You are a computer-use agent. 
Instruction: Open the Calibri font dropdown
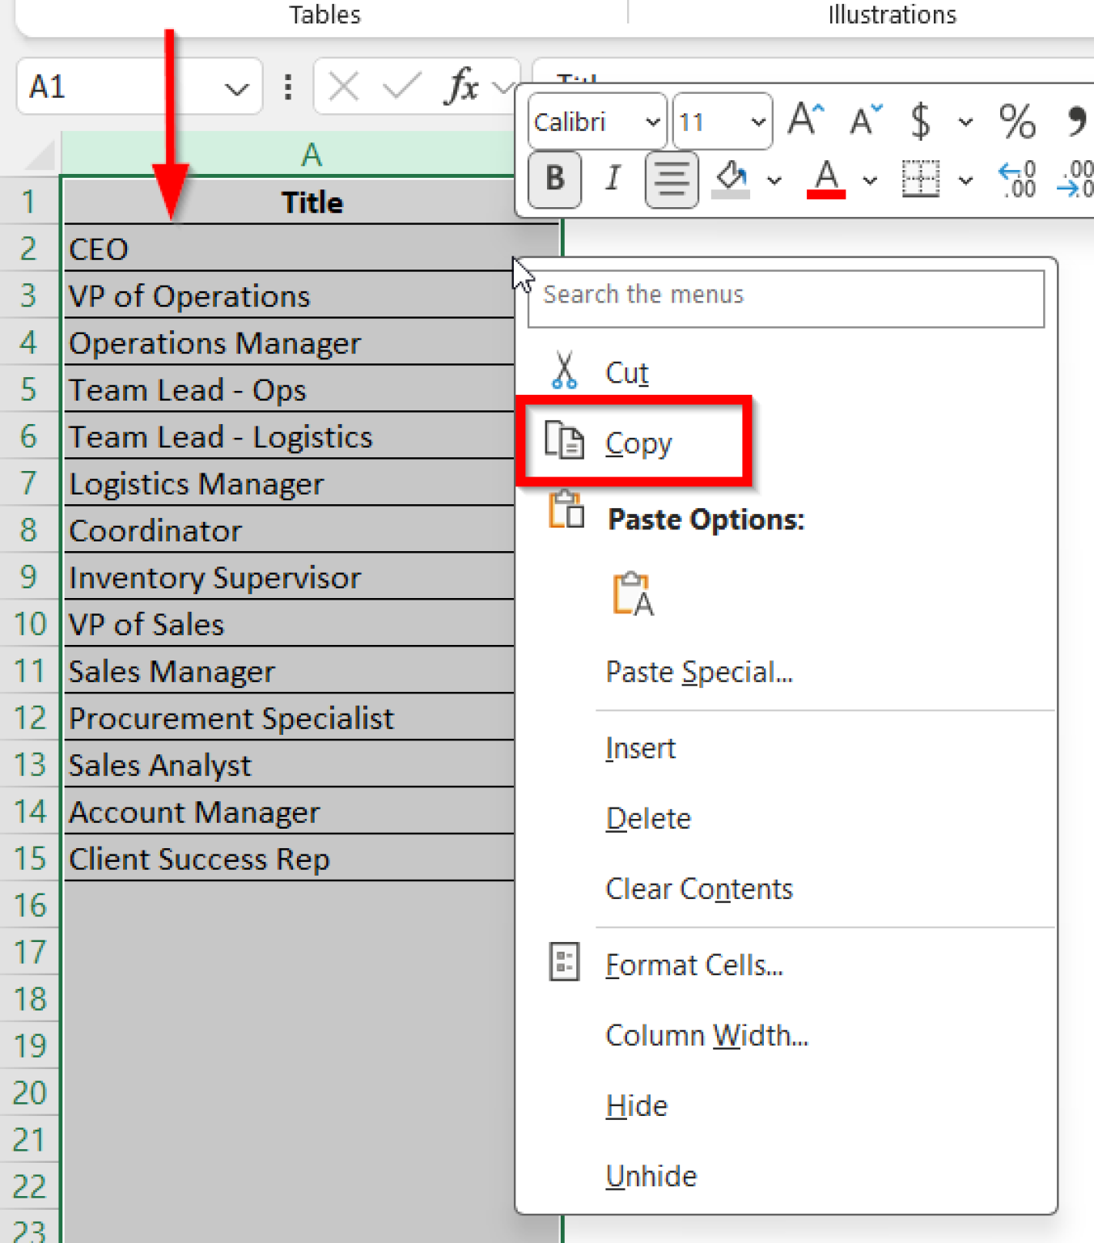click(652, 121)
